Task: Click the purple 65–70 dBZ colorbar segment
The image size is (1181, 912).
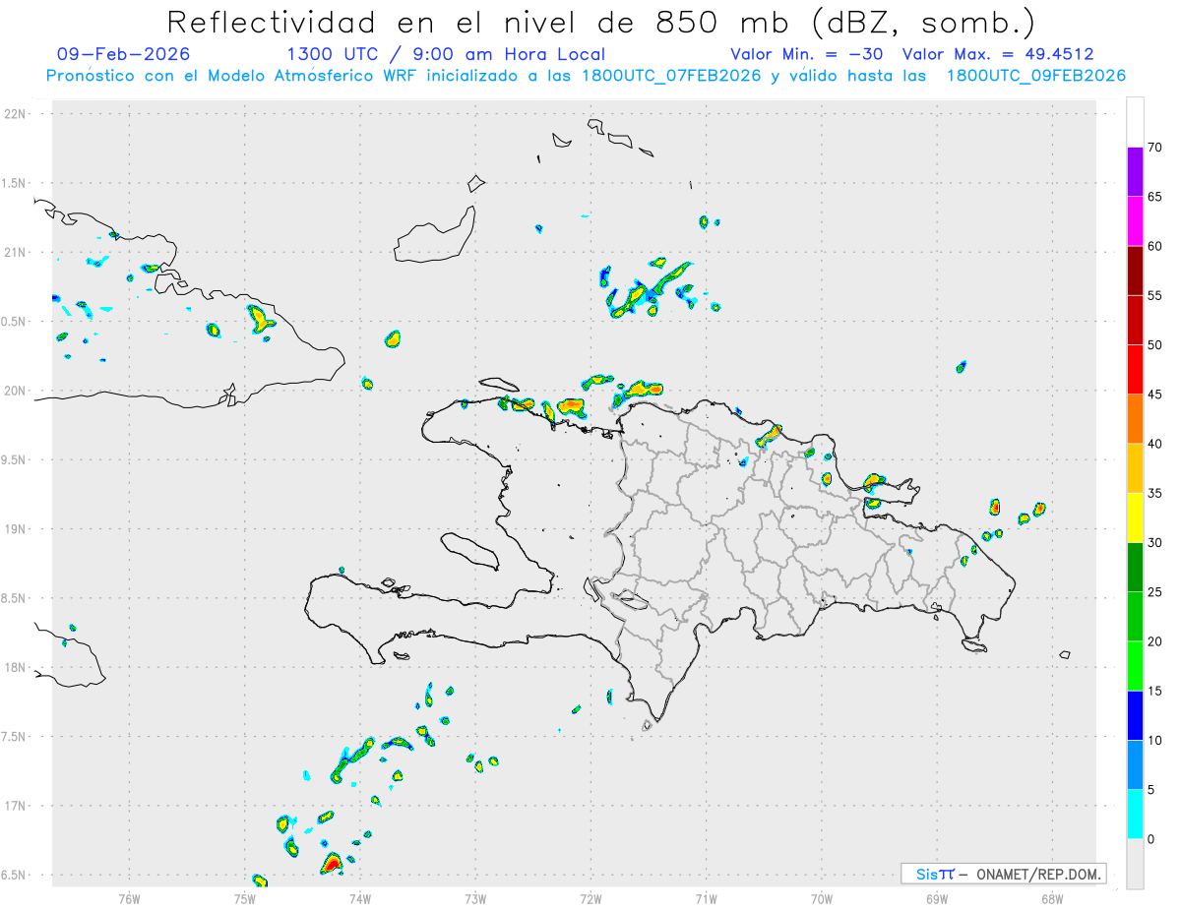Action: pos(1135,171)
